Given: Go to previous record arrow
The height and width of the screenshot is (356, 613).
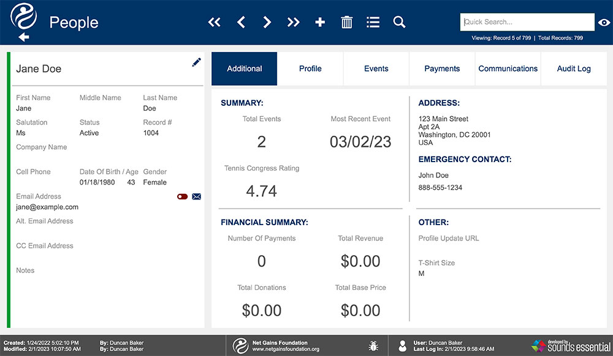Looking at the screenshot, I should (241, 22).
